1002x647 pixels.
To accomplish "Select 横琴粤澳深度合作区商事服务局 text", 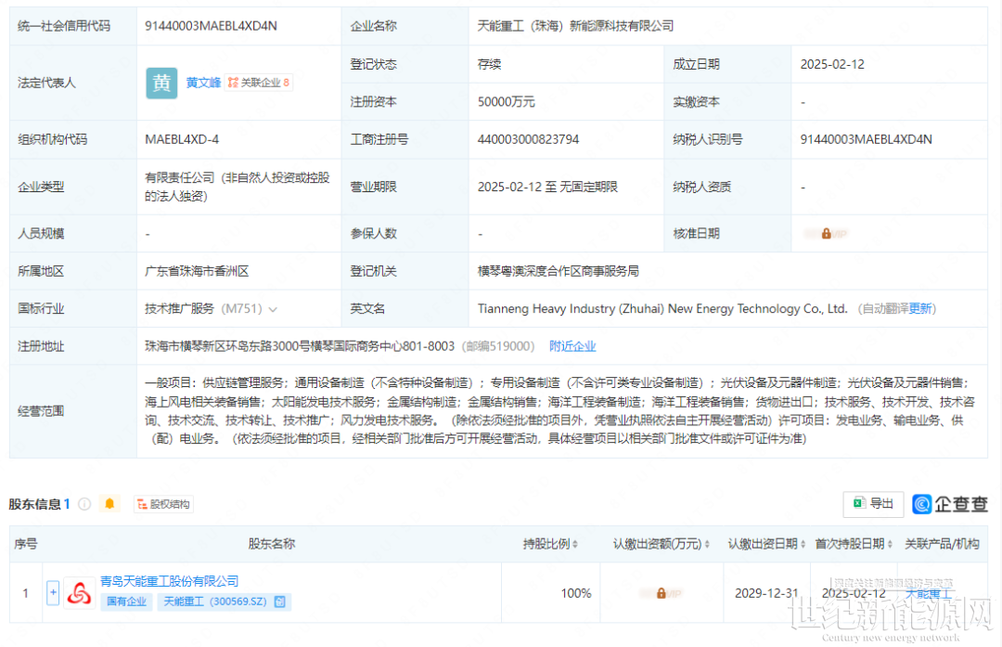I will 559,272.
